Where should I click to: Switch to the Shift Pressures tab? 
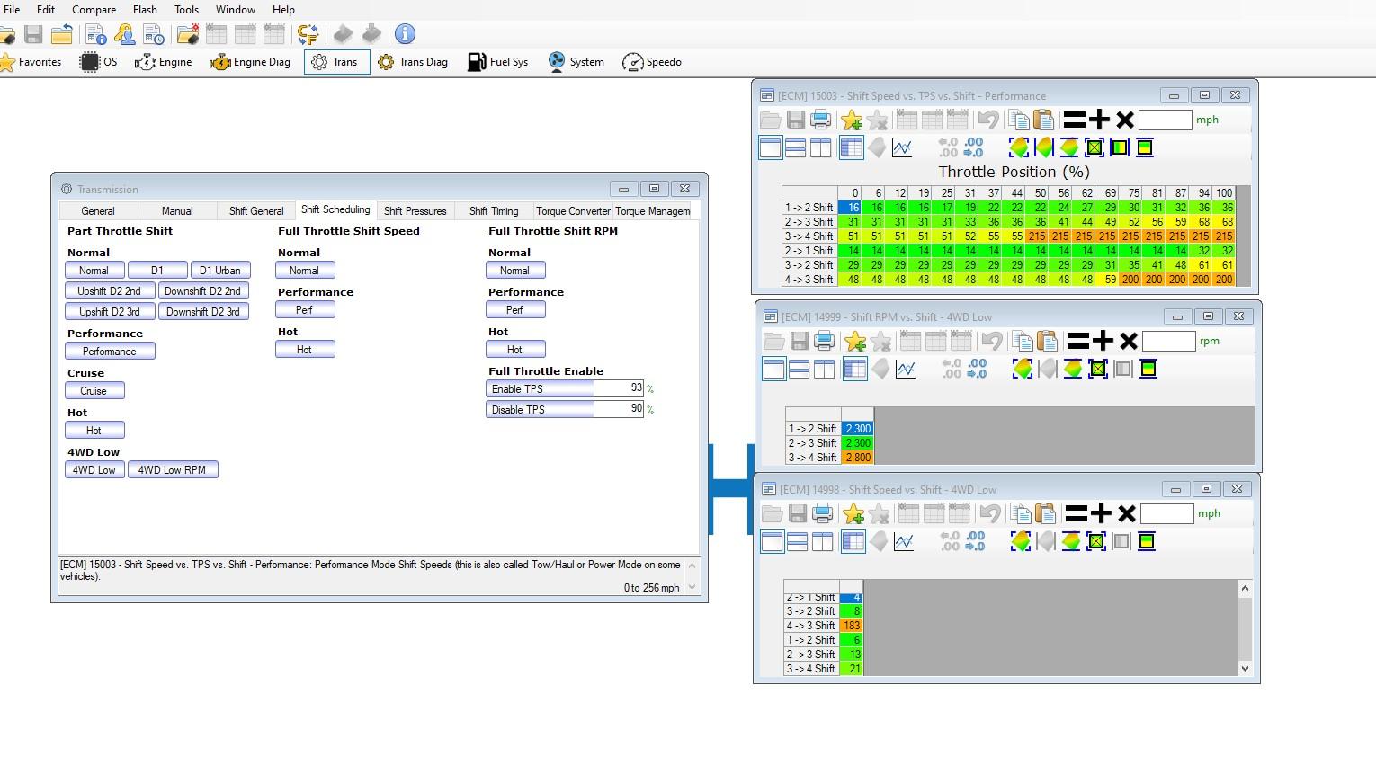pos(415,211)
